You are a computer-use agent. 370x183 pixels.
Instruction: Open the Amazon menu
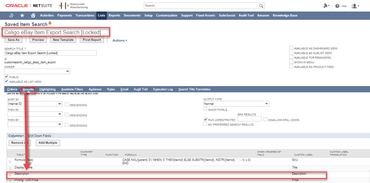[263, 15]
